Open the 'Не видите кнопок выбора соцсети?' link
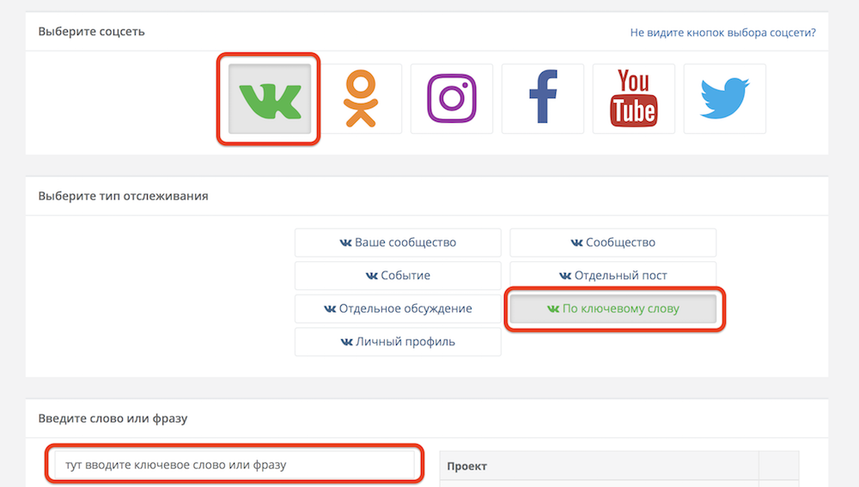859x487 pixels. 722,33
